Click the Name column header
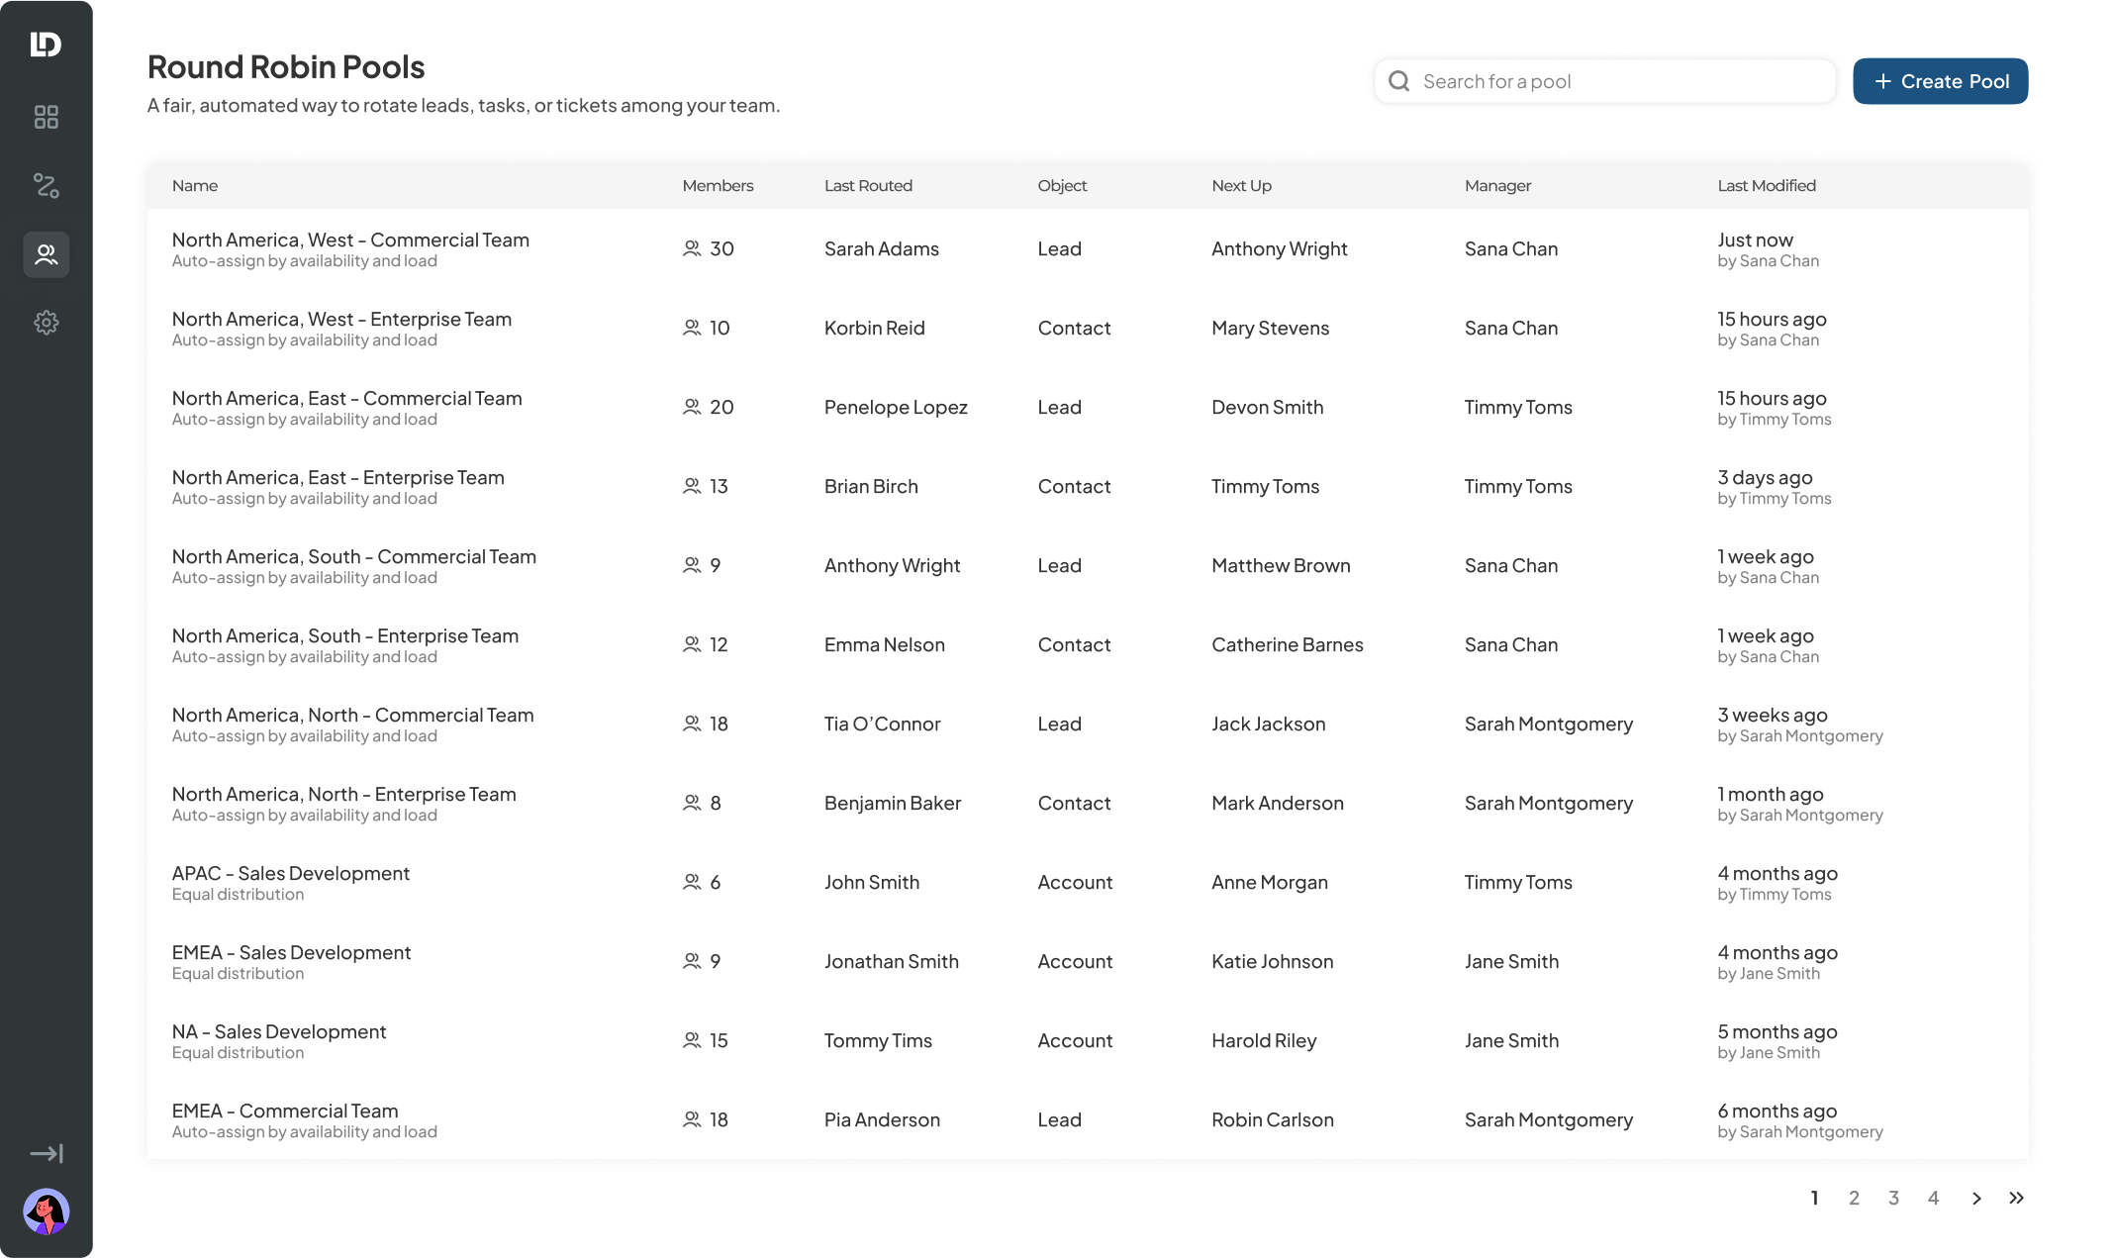Viewport: 2114px width, 1258px height. (195, 186)
